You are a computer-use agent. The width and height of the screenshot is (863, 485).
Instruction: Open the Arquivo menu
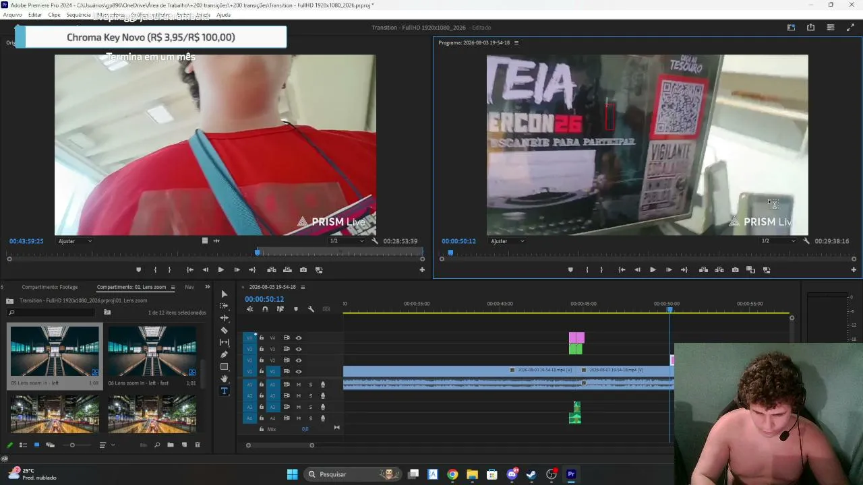pos(13,15)
